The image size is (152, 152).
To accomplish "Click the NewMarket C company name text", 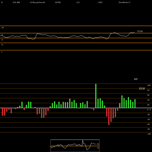I will (x=124, y=2).
